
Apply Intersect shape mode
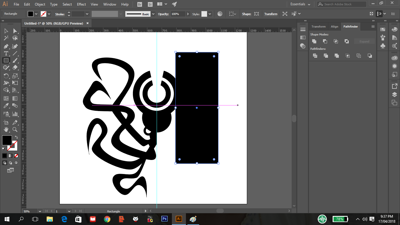point(336,41)
